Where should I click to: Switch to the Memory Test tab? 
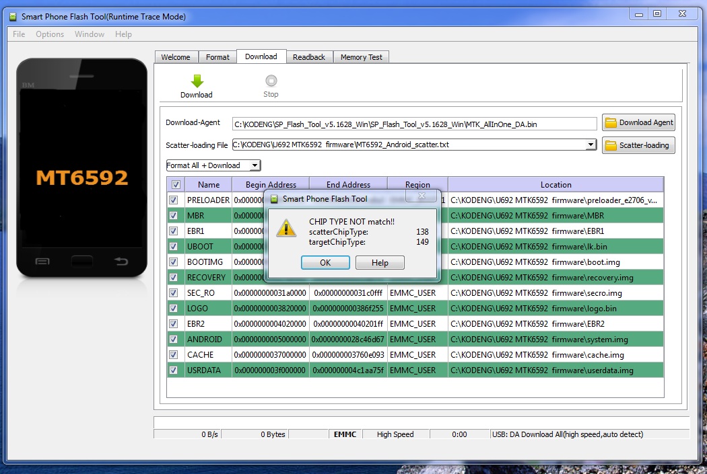tap(361, 57)
